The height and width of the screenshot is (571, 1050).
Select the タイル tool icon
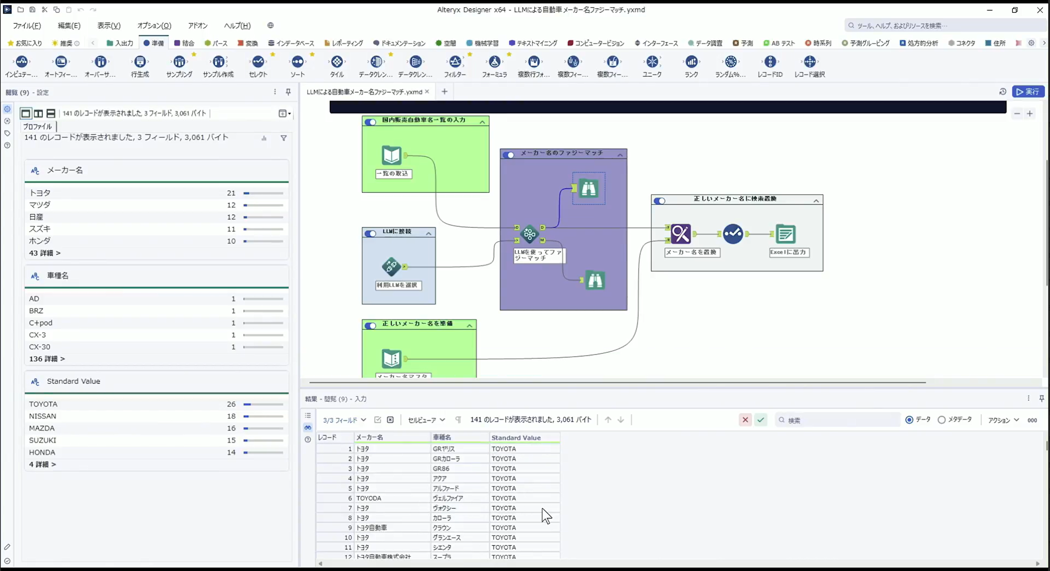pos(337,62)
